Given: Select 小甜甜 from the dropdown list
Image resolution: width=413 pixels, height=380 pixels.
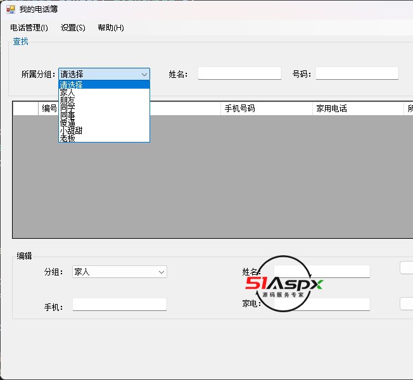Looking at the screenshot, I should (104, 130).
